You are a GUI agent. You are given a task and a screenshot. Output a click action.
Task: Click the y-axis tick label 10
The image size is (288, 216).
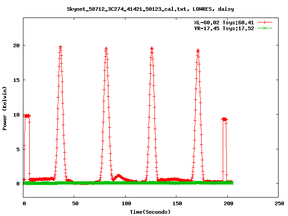click(16, 115)
